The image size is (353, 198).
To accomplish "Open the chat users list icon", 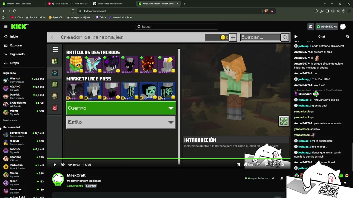I will [x=347, y=37].
